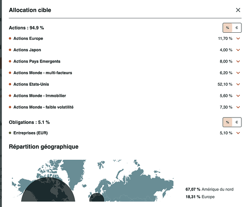Close the Allocation cible dialog
The image size is (248, 207).
coord(238,10)
